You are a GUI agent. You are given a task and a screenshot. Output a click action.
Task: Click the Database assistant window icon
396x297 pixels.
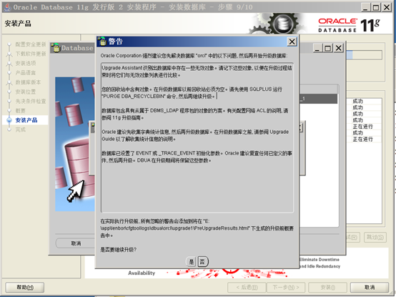pyautogui.click(x=56, y=48)
